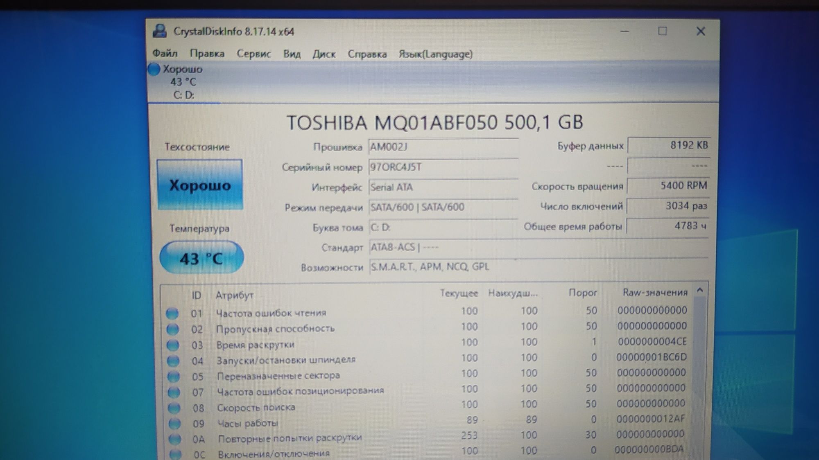Image resolution: width=819 pixels, height=460 pixels.
Task: Open the Файл menu
Action: (165, 54)
